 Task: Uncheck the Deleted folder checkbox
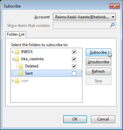74,66
